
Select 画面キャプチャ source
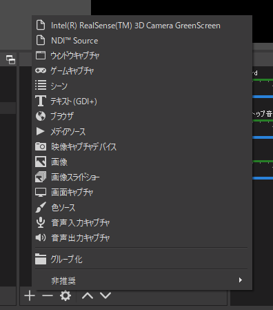(142, 192)
